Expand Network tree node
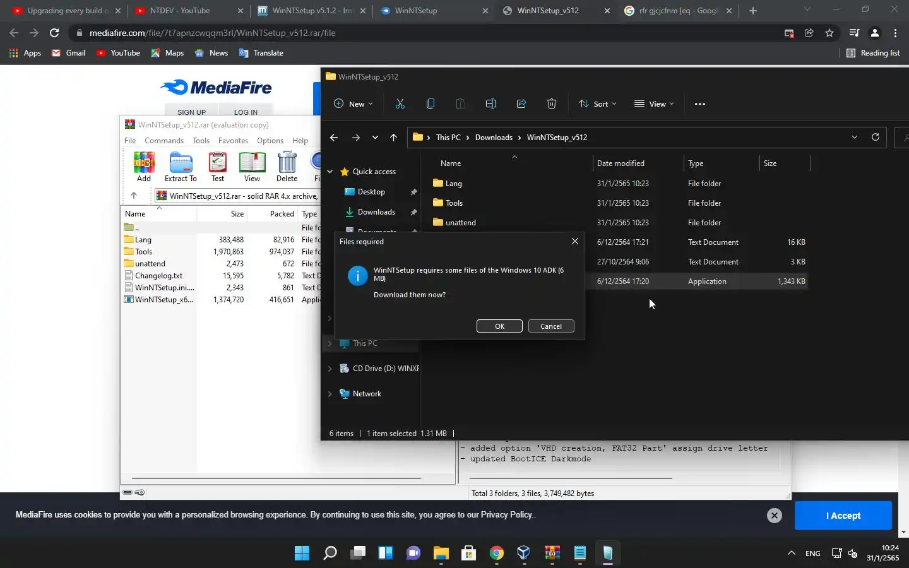Image resolution: width=909 pixels, height=568 pixels. [x=330, y=394]
